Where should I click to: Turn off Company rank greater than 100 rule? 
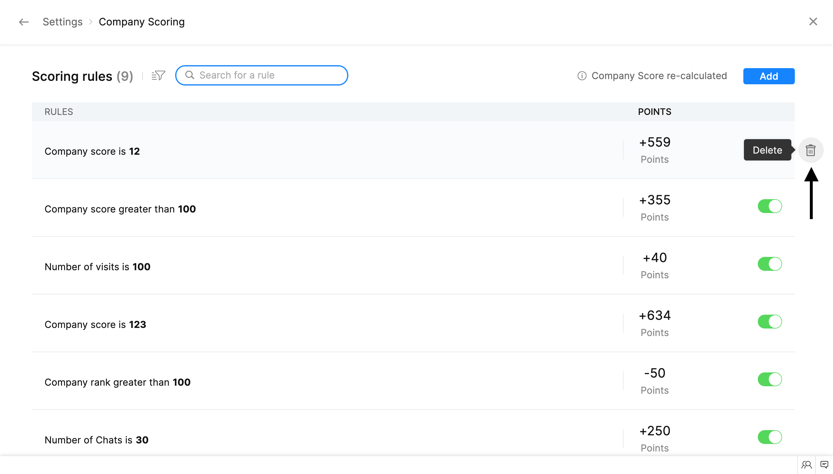(769, 379)
